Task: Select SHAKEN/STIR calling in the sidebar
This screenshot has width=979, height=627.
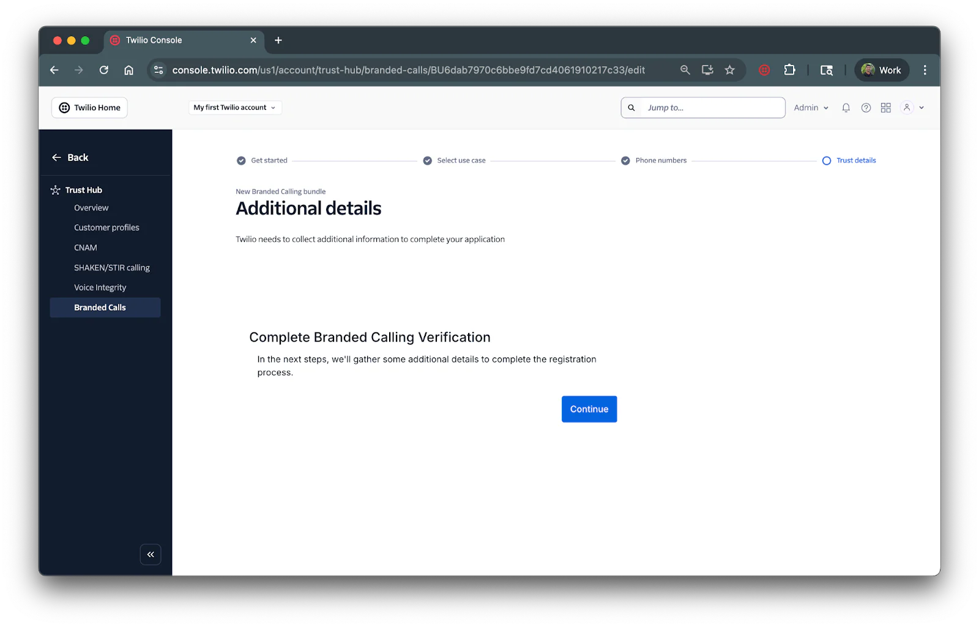Action: 111,267
